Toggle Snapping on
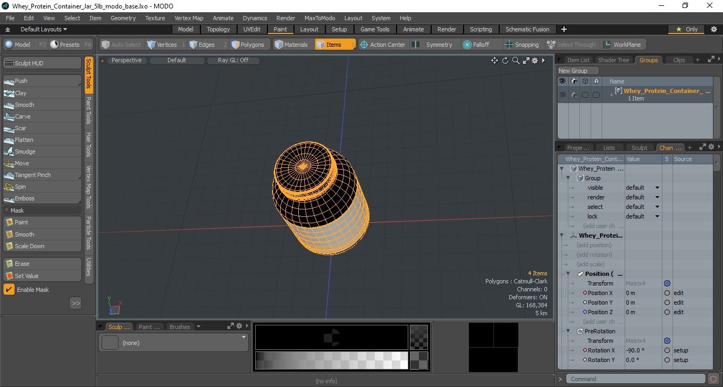 point(522,45)
